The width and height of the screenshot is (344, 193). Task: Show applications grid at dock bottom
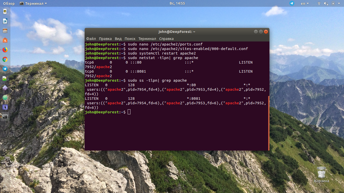(x=5, y=188)
